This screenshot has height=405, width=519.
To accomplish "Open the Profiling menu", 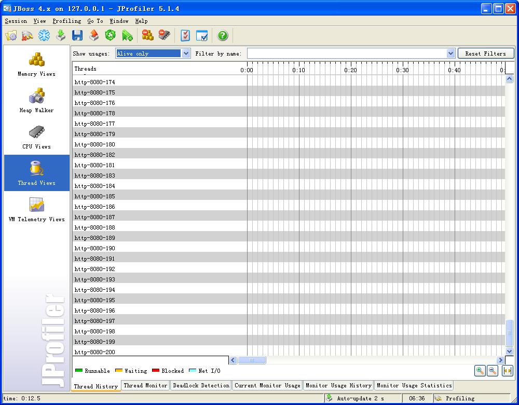I will (67, 21).
